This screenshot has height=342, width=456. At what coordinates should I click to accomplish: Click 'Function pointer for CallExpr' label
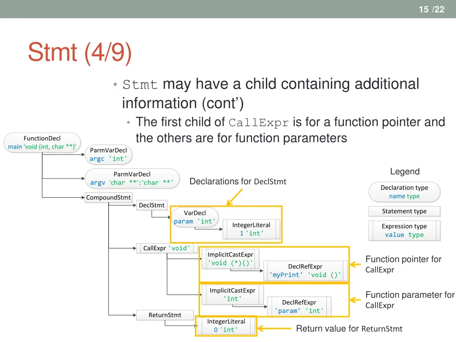[x=403, y=264]
